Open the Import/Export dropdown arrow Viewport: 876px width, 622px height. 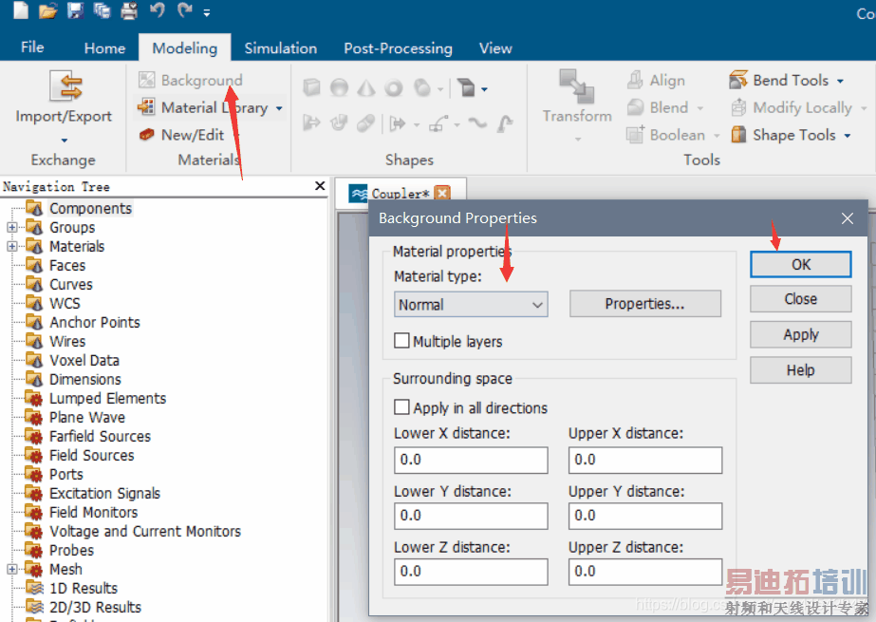pos(65,140)
